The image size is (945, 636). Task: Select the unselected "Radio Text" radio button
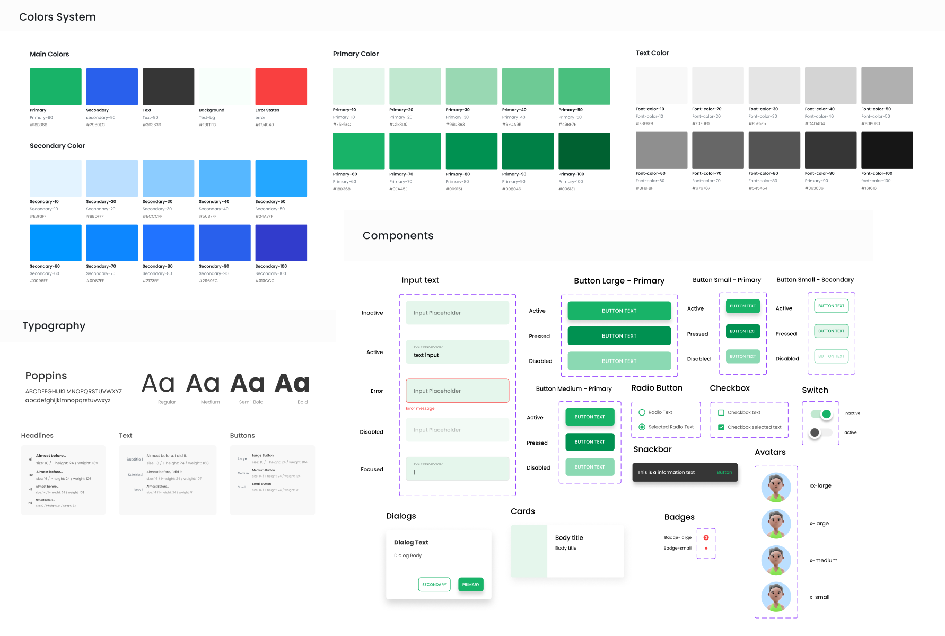pyautogui.click(x=642, y=412)
